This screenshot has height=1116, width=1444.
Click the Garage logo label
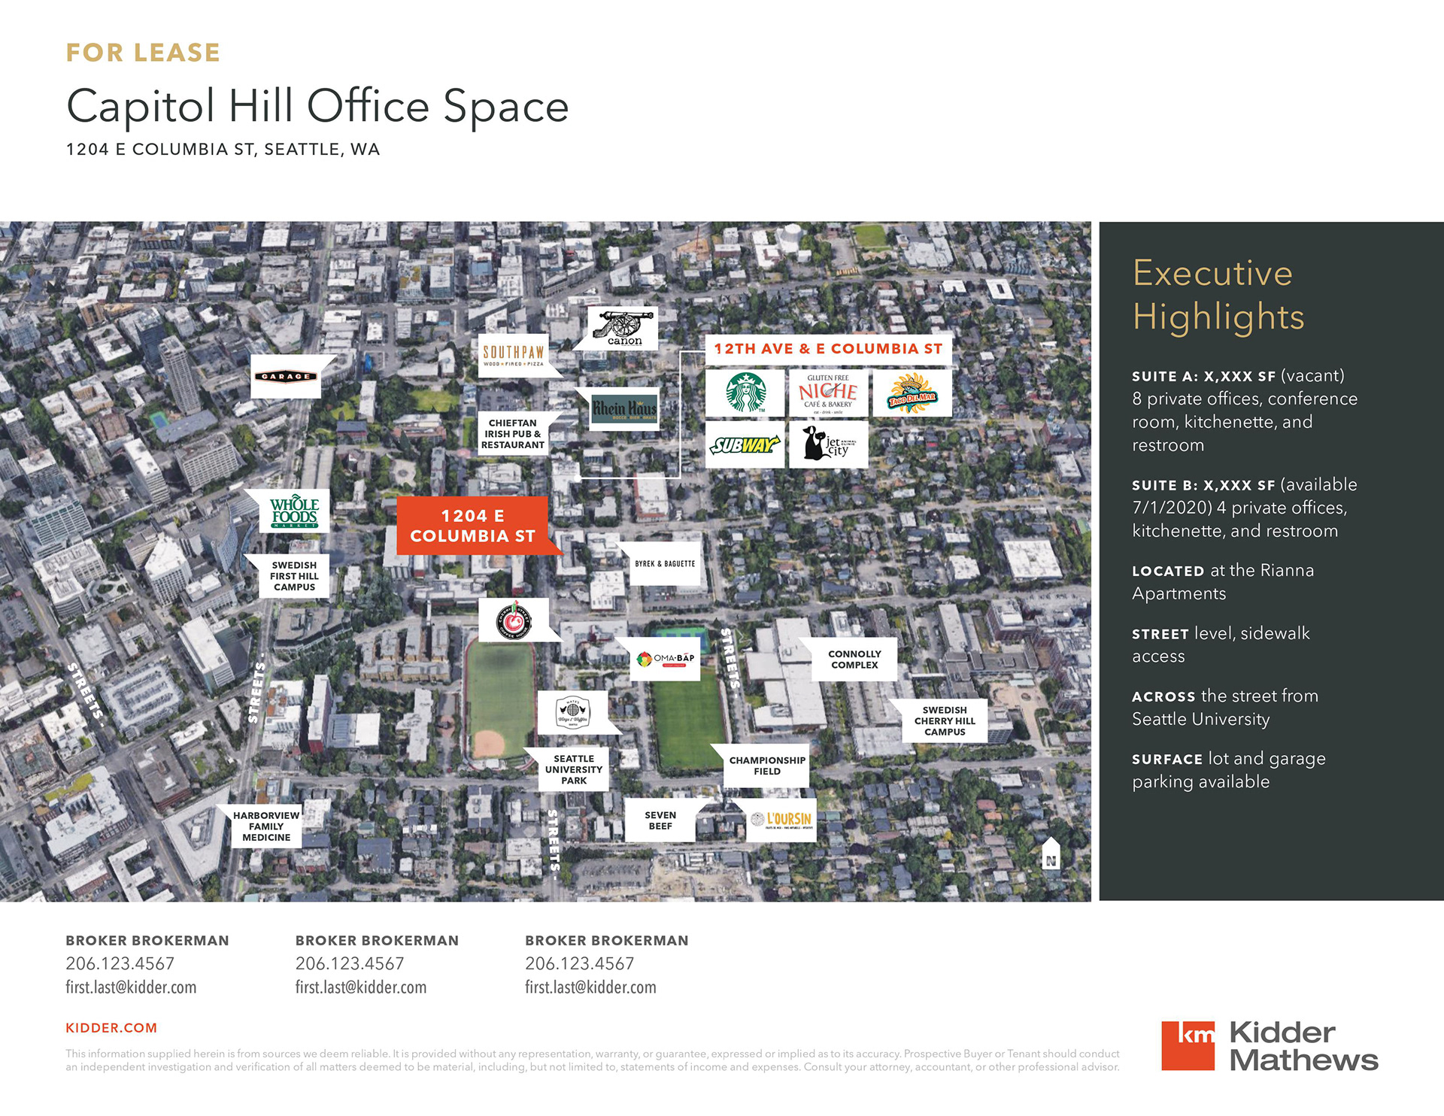[286, 376]
